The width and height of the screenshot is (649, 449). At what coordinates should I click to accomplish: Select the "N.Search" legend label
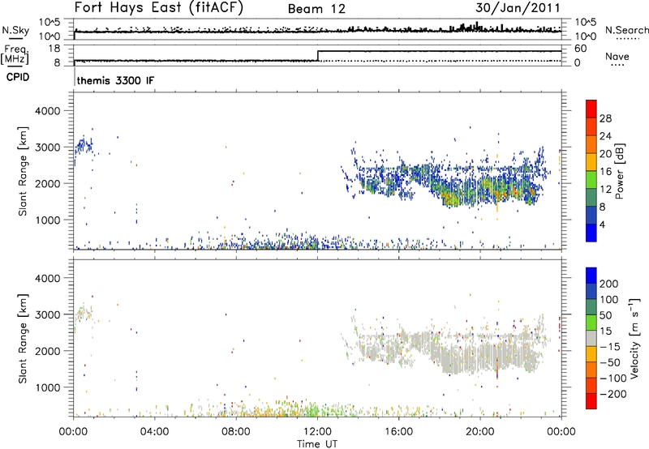[x=627, y=30]
